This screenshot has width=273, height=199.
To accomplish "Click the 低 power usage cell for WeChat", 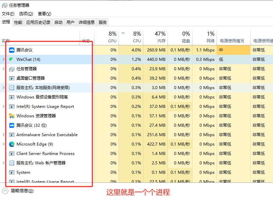I will coord(234,59).
